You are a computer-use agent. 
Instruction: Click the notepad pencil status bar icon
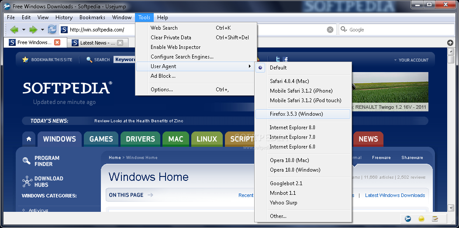click(x=435, y=218)
